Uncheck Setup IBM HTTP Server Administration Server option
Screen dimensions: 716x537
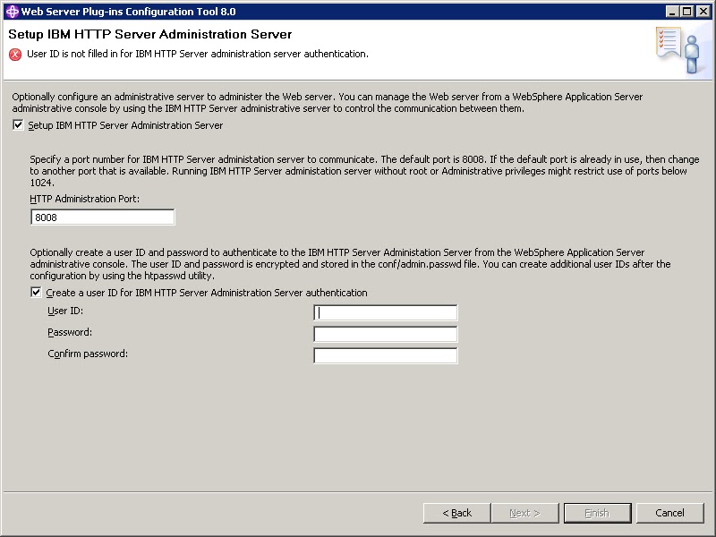coord(17,125)
